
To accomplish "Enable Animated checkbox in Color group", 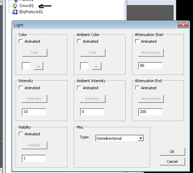I will coord(21,41).
